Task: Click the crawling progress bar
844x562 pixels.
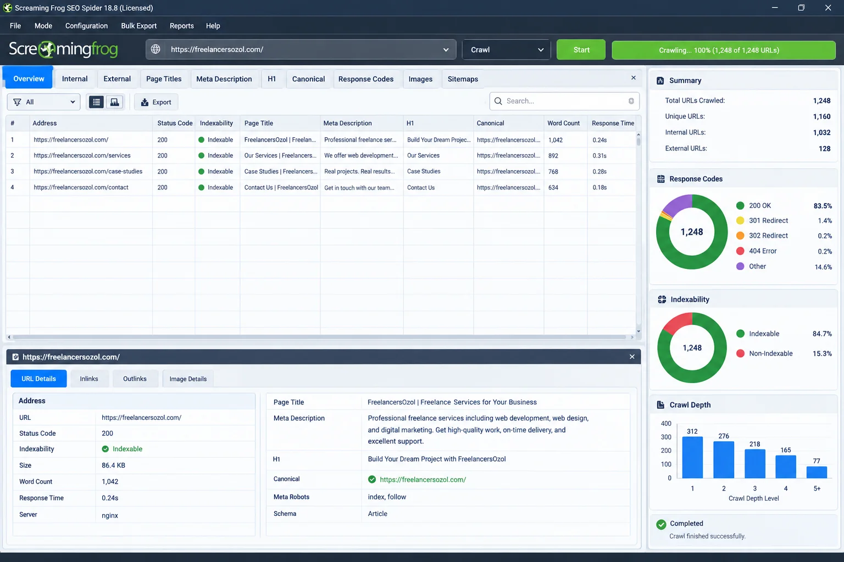Action: click(x=724, y=50)
